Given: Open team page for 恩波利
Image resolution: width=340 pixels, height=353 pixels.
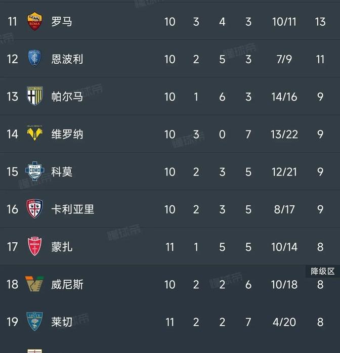Looking at the screenshot, I should click(67, 59).
